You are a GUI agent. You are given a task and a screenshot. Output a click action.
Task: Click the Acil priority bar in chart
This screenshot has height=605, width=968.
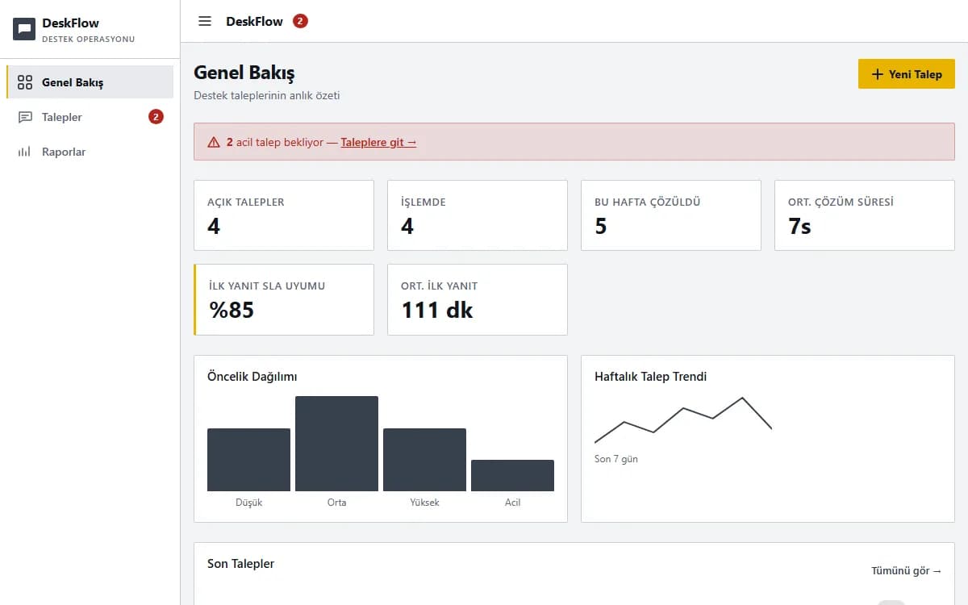tap(512, 476)
